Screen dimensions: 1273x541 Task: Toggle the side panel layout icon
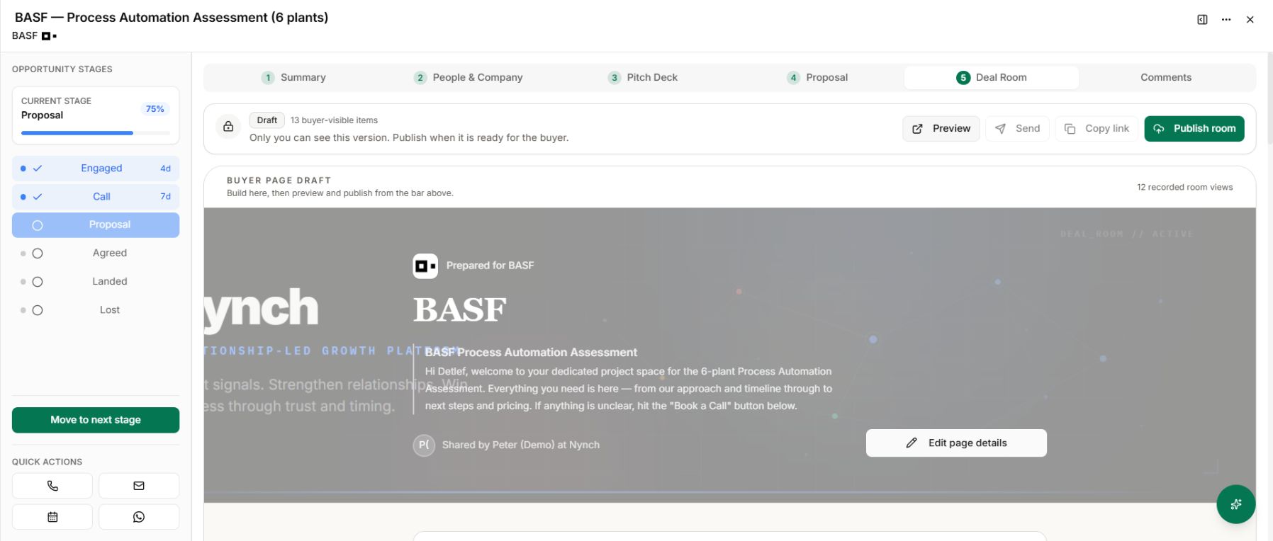tap(1202, 20)
